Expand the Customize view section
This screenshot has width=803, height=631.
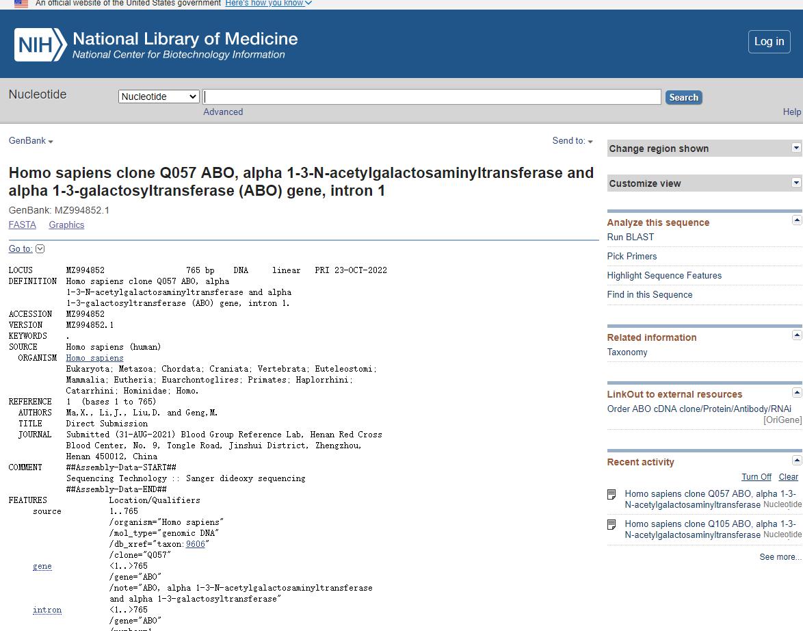pyautogui.click(x=796, y=183)
